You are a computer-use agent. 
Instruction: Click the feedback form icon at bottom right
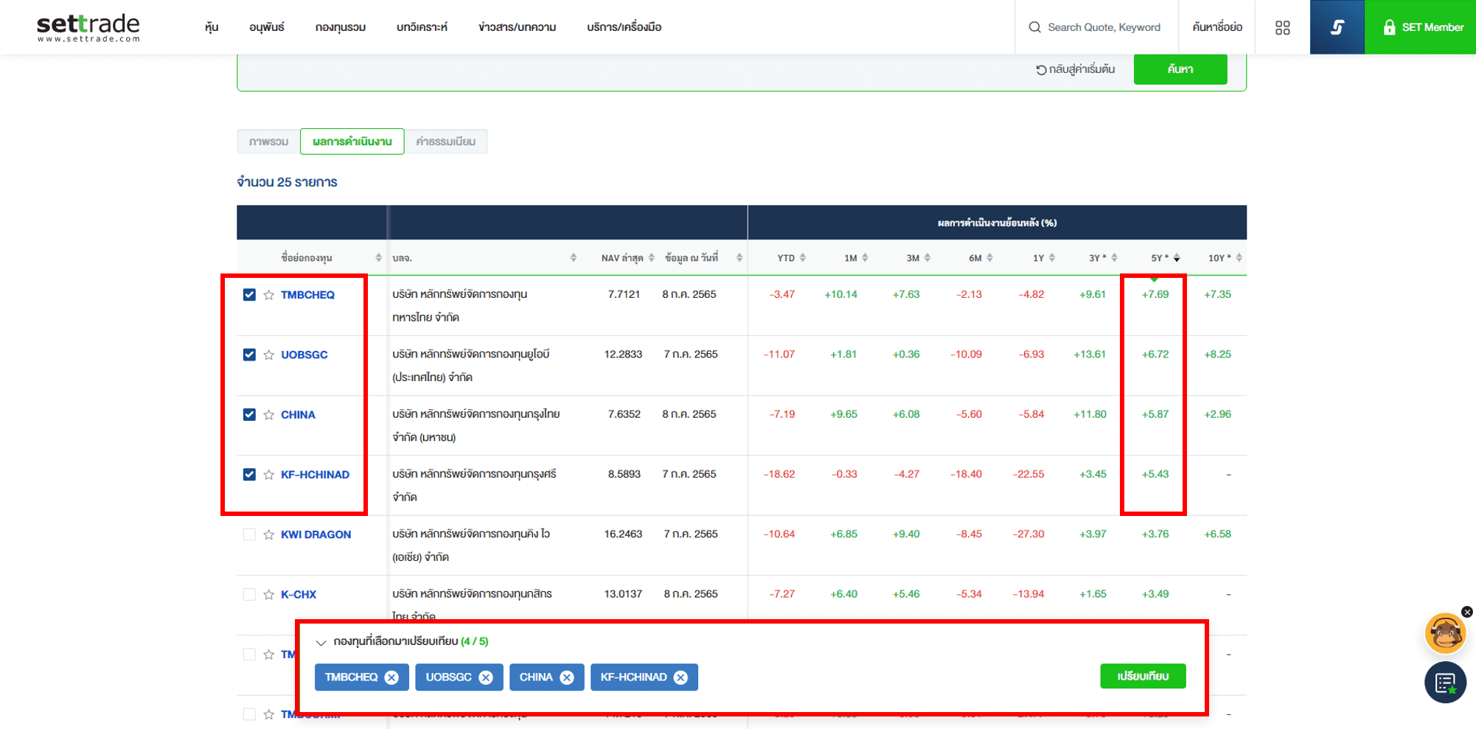(x=1444, y=683)
